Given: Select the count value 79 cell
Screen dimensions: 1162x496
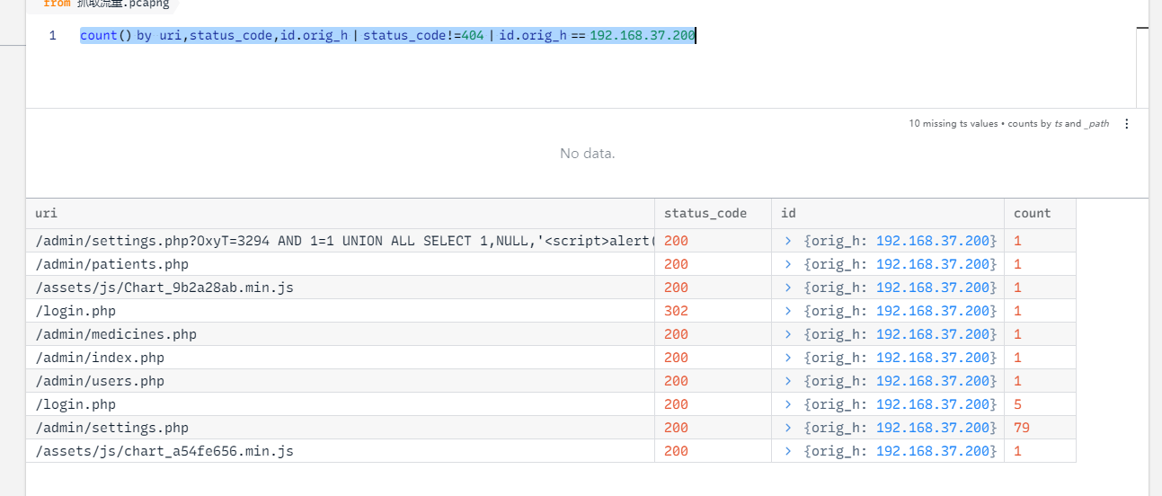Looking at the screenshot, I should pos(1022,428).
